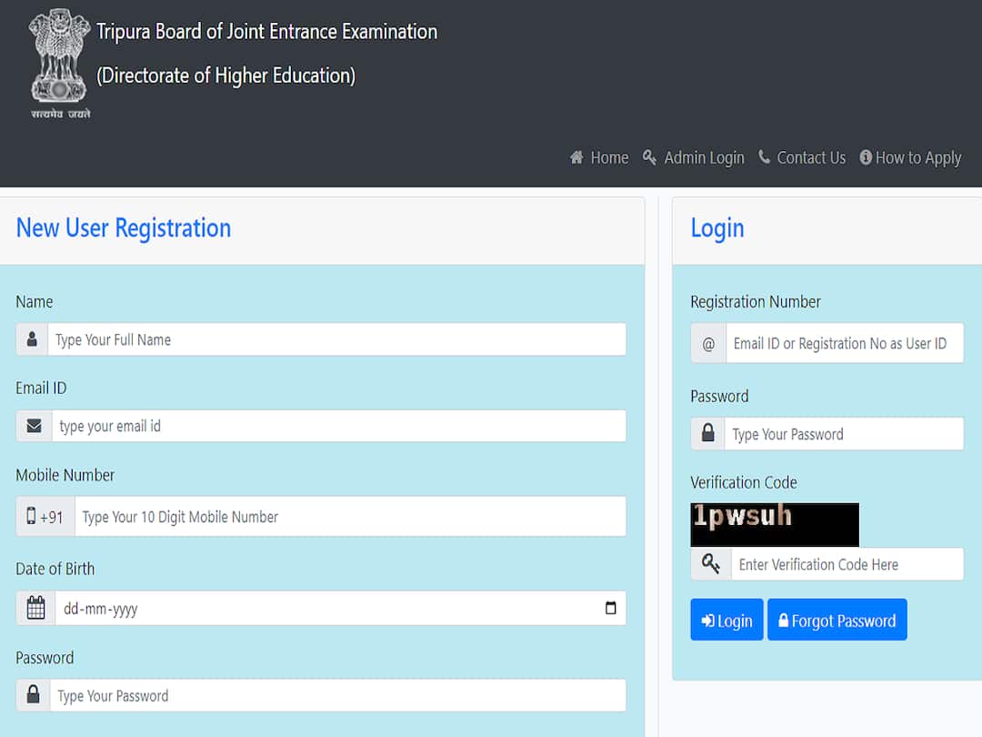Click the mobile phone icon showing +91
Viewport: 982px width, 737px height.
coord(45,516)
